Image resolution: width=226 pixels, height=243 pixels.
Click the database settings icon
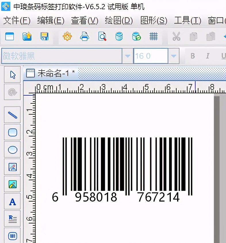119,36
